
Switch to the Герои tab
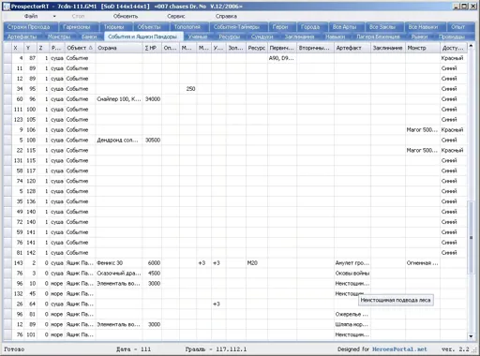(x=282, y=27)
